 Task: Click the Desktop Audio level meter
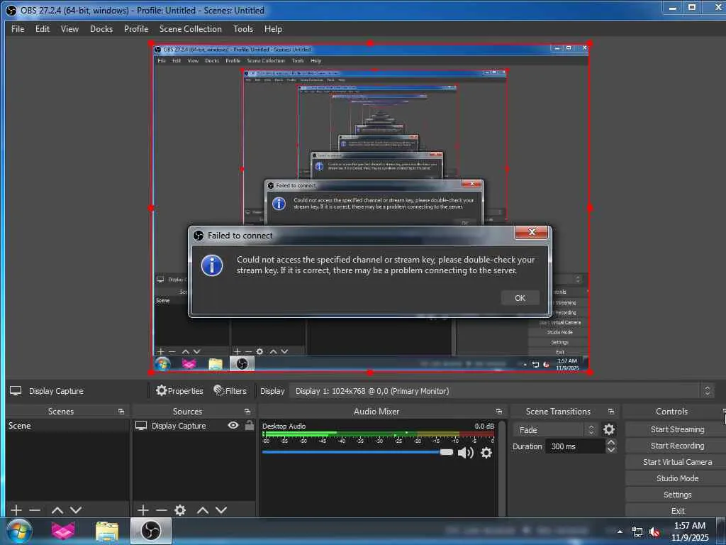[x=379, y=434]
